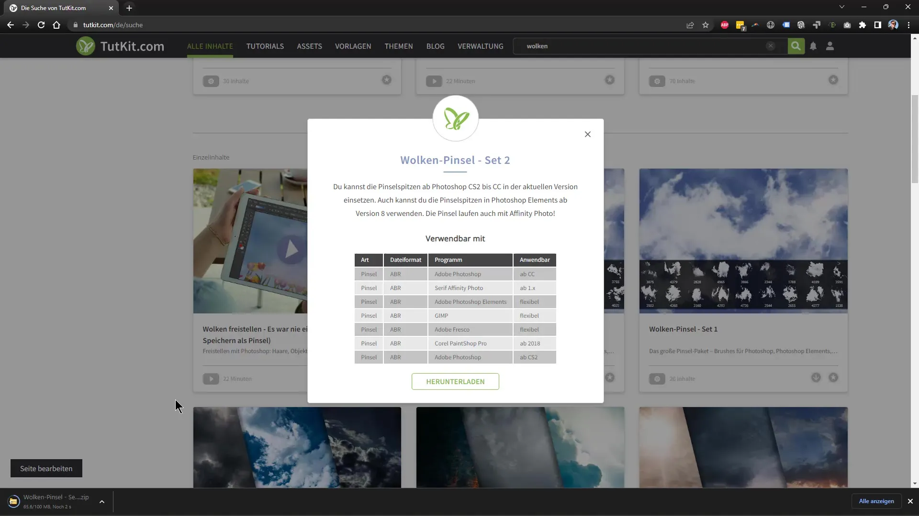Open the VORLAGEN menu
The height and width of the screenshot is (516, 919).
[353, 46]
